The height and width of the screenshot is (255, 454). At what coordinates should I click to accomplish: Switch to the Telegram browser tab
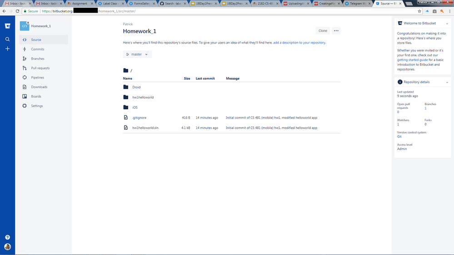click(x=358, y=4)
